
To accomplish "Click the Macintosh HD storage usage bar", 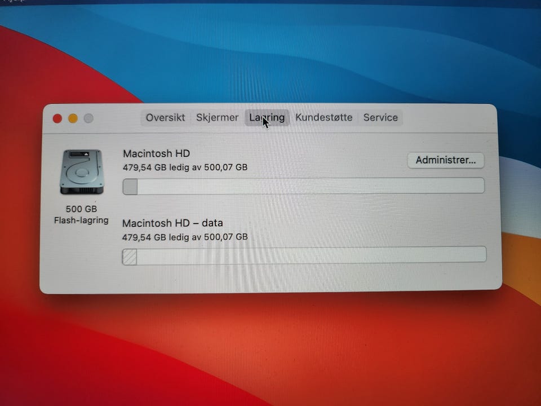I will pyautogui.click(x=304, y=186).
